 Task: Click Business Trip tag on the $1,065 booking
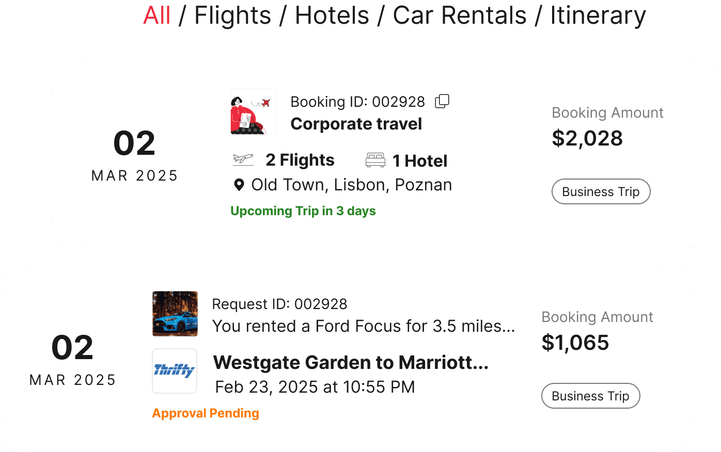[590, 396]
